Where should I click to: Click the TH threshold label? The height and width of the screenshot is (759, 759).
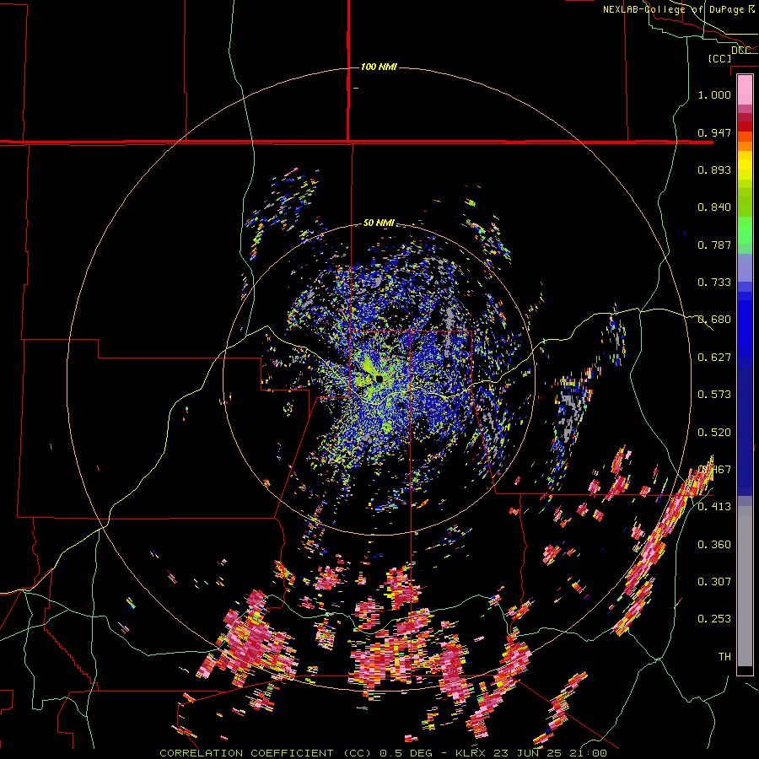(x=724, y=657)
